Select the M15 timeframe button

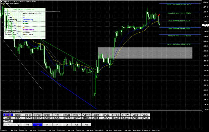[x=28, y=125]
